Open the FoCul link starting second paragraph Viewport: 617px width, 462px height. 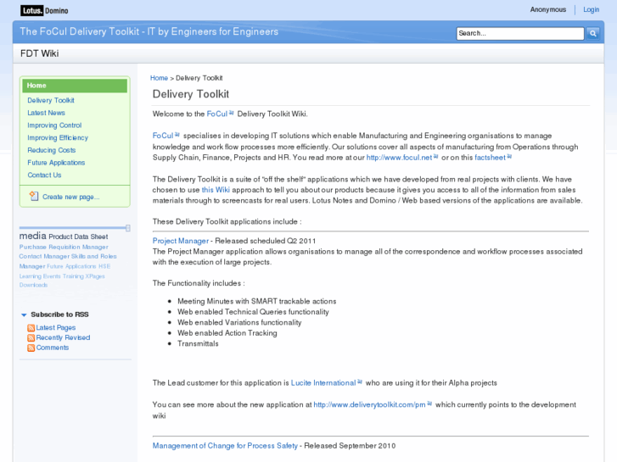click(163, 136)
